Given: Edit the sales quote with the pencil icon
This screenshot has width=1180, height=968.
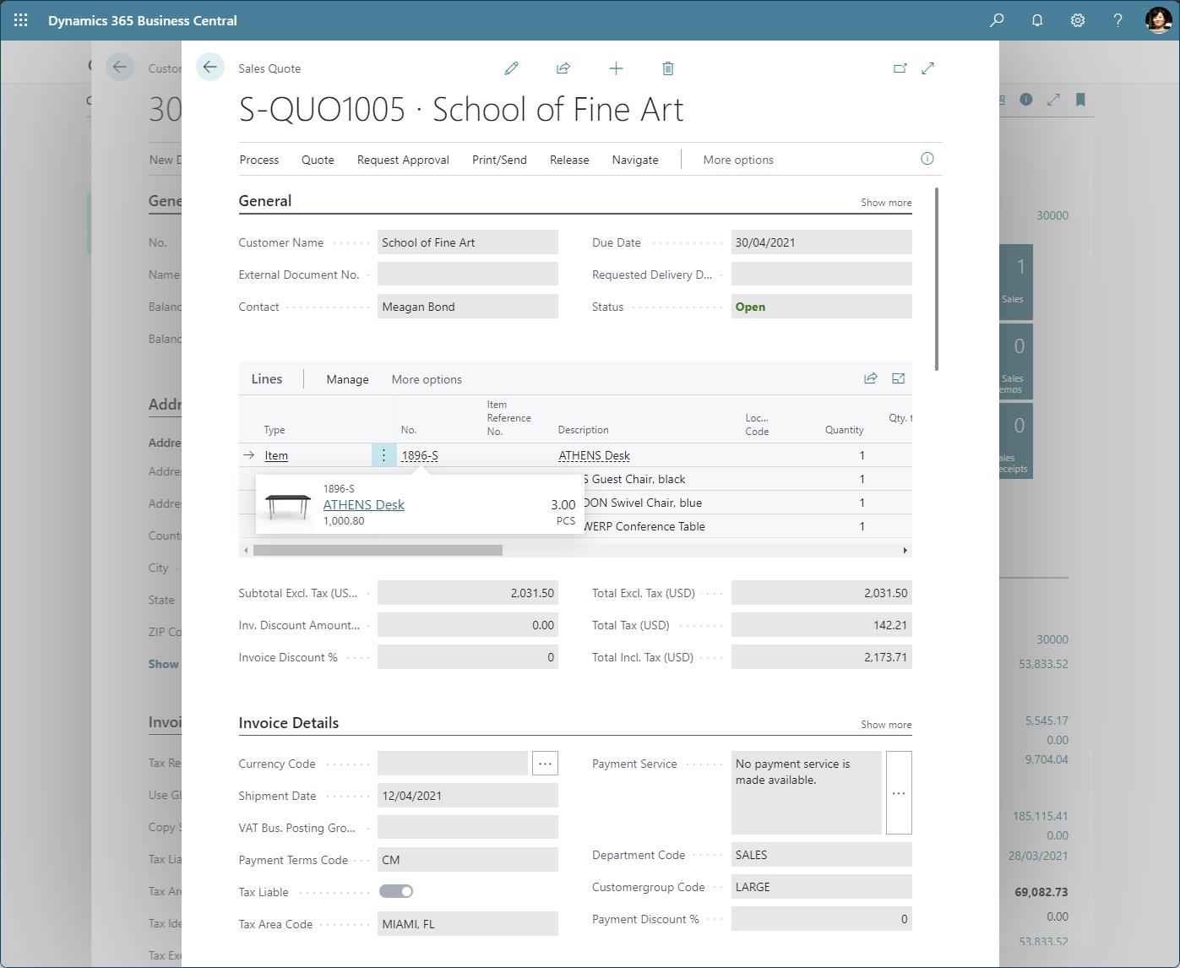Looking at the screenshot, I should click(x=511, y=68).
